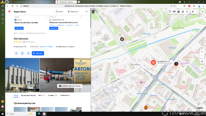Locate my position with the arrow button

[x=202, y=62]
